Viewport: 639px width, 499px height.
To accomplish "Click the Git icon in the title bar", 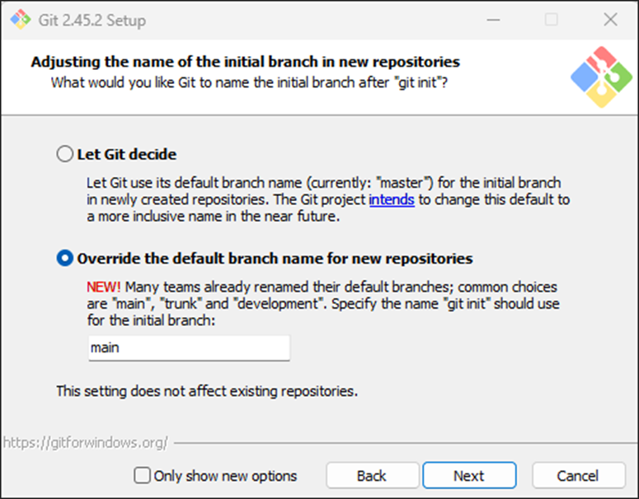I will (18, 20).
